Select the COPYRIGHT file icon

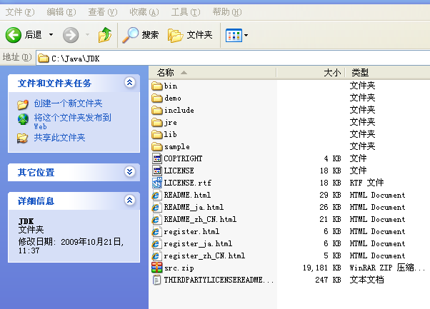coord(157,158)
